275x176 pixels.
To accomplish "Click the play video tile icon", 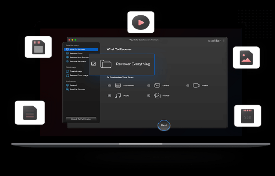I will (x=141, y=22).
